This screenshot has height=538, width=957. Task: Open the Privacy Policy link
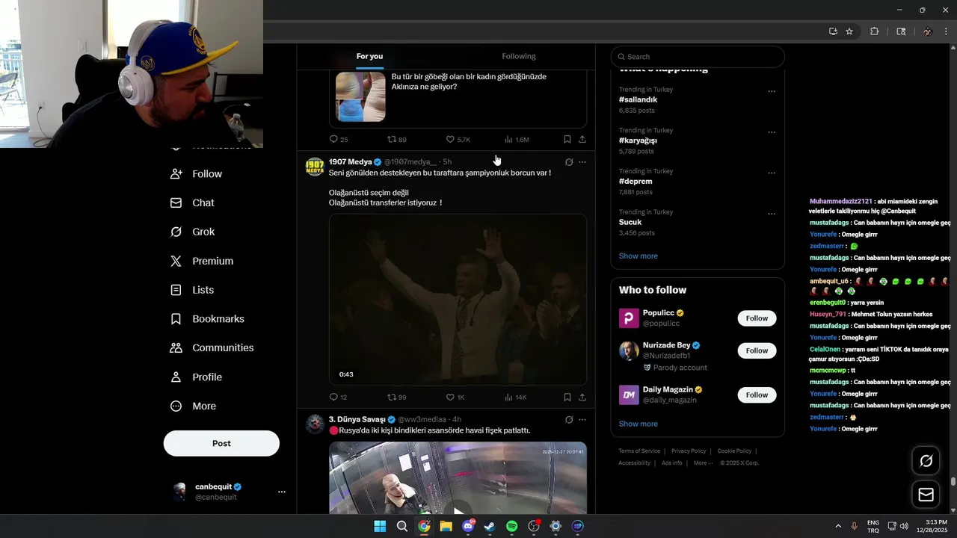[689, 451]
